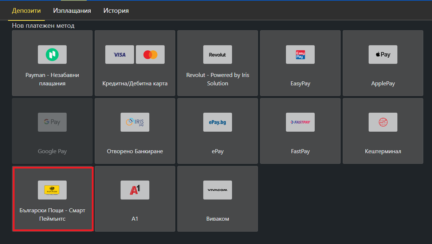Select the Google Pay label text
The width and height of the screenshot is (432, 244).
(x=52, y=151)
